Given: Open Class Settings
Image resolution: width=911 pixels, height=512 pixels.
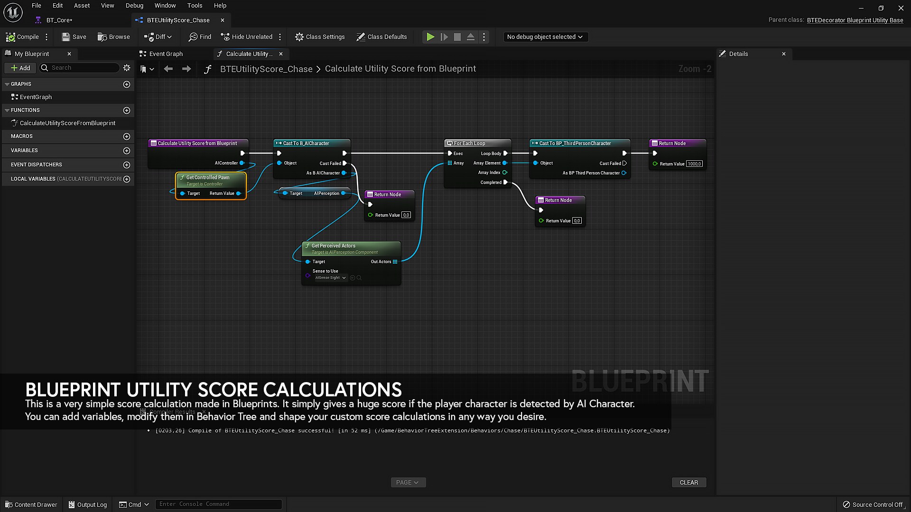Looking at the screenshot, I should coord(320,37).
